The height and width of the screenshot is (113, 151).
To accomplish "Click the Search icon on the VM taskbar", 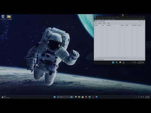I will pyautogui.click(x=117, y=62).
